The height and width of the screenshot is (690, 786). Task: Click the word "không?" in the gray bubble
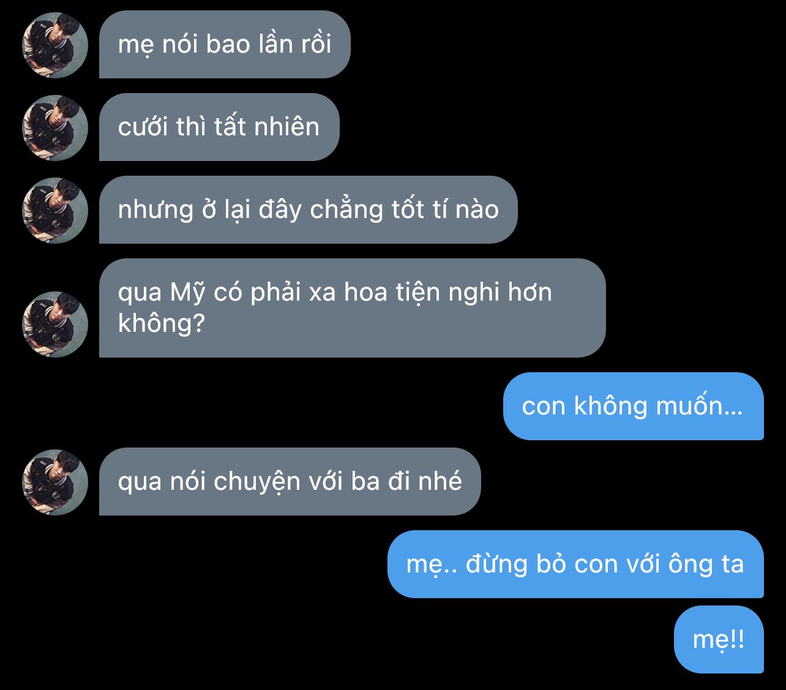(161, 324)
